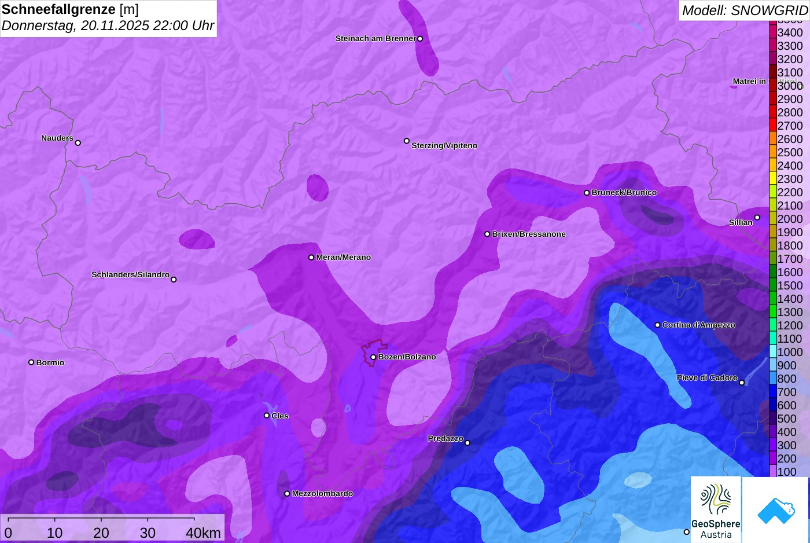This screenshot has width=810, height=543.
Task: Pick the 600 m blue legend swatch
Action: (x=773, y=405)
